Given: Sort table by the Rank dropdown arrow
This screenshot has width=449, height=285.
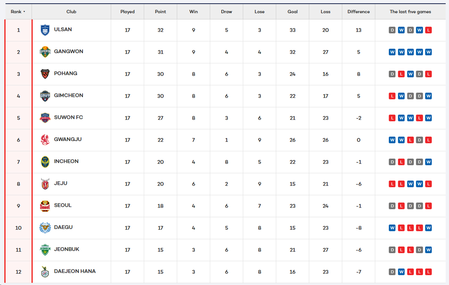Looking at the screenshot, I should tap(24, 12).
